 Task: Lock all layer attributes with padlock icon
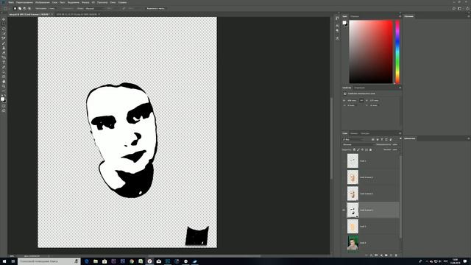coord(370,149)
